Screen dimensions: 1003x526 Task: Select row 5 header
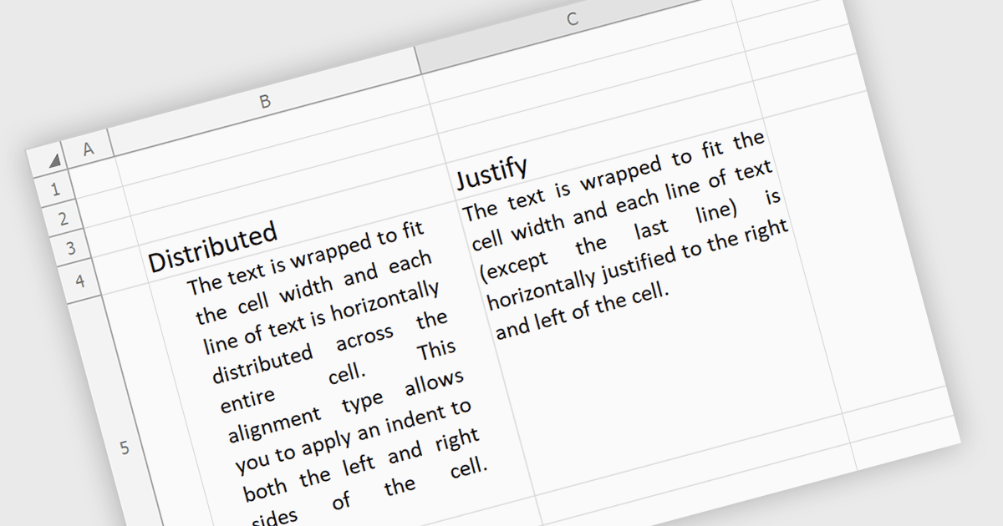point(124,448)
